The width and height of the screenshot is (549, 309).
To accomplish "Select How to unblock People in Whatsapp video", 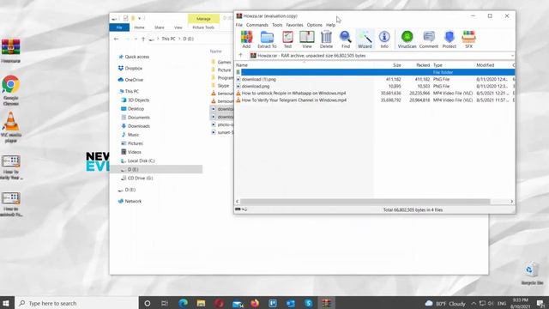I will (x=293, y=94).
